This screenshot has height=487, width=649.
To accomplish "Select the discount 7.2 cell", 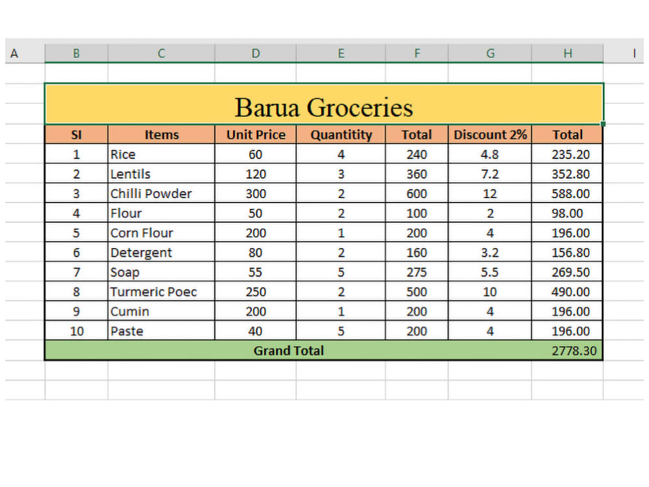I will (490, 173).
